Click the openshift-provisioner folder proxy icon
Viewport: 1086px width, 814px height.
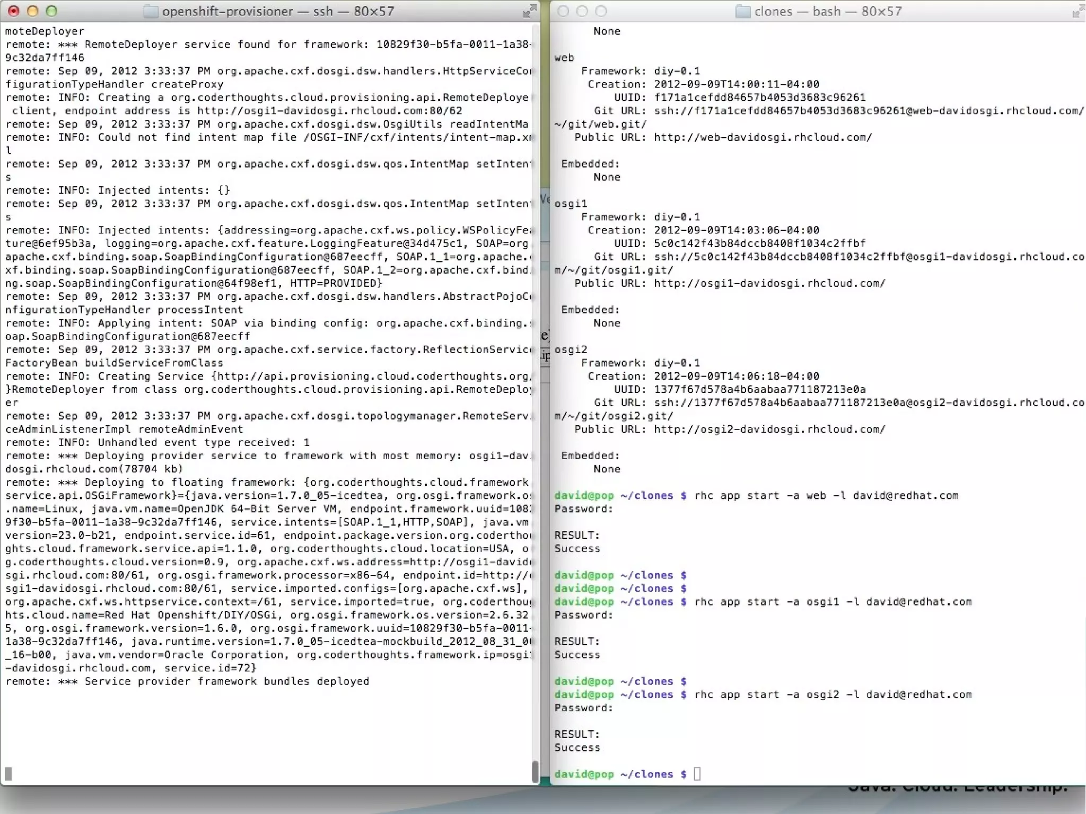(151, 11)
